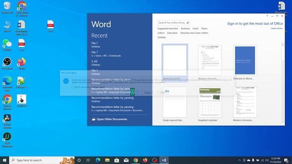Open Word help question mark
The width and height of the screenshot is (292, 164).
coord(267,16)
